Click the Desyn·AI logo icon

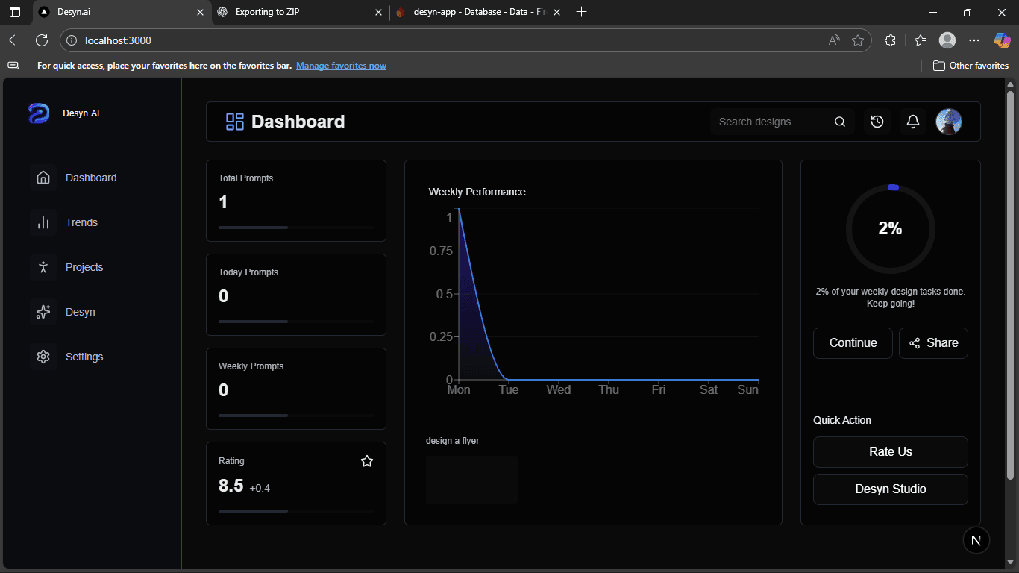tap(39, 113)
